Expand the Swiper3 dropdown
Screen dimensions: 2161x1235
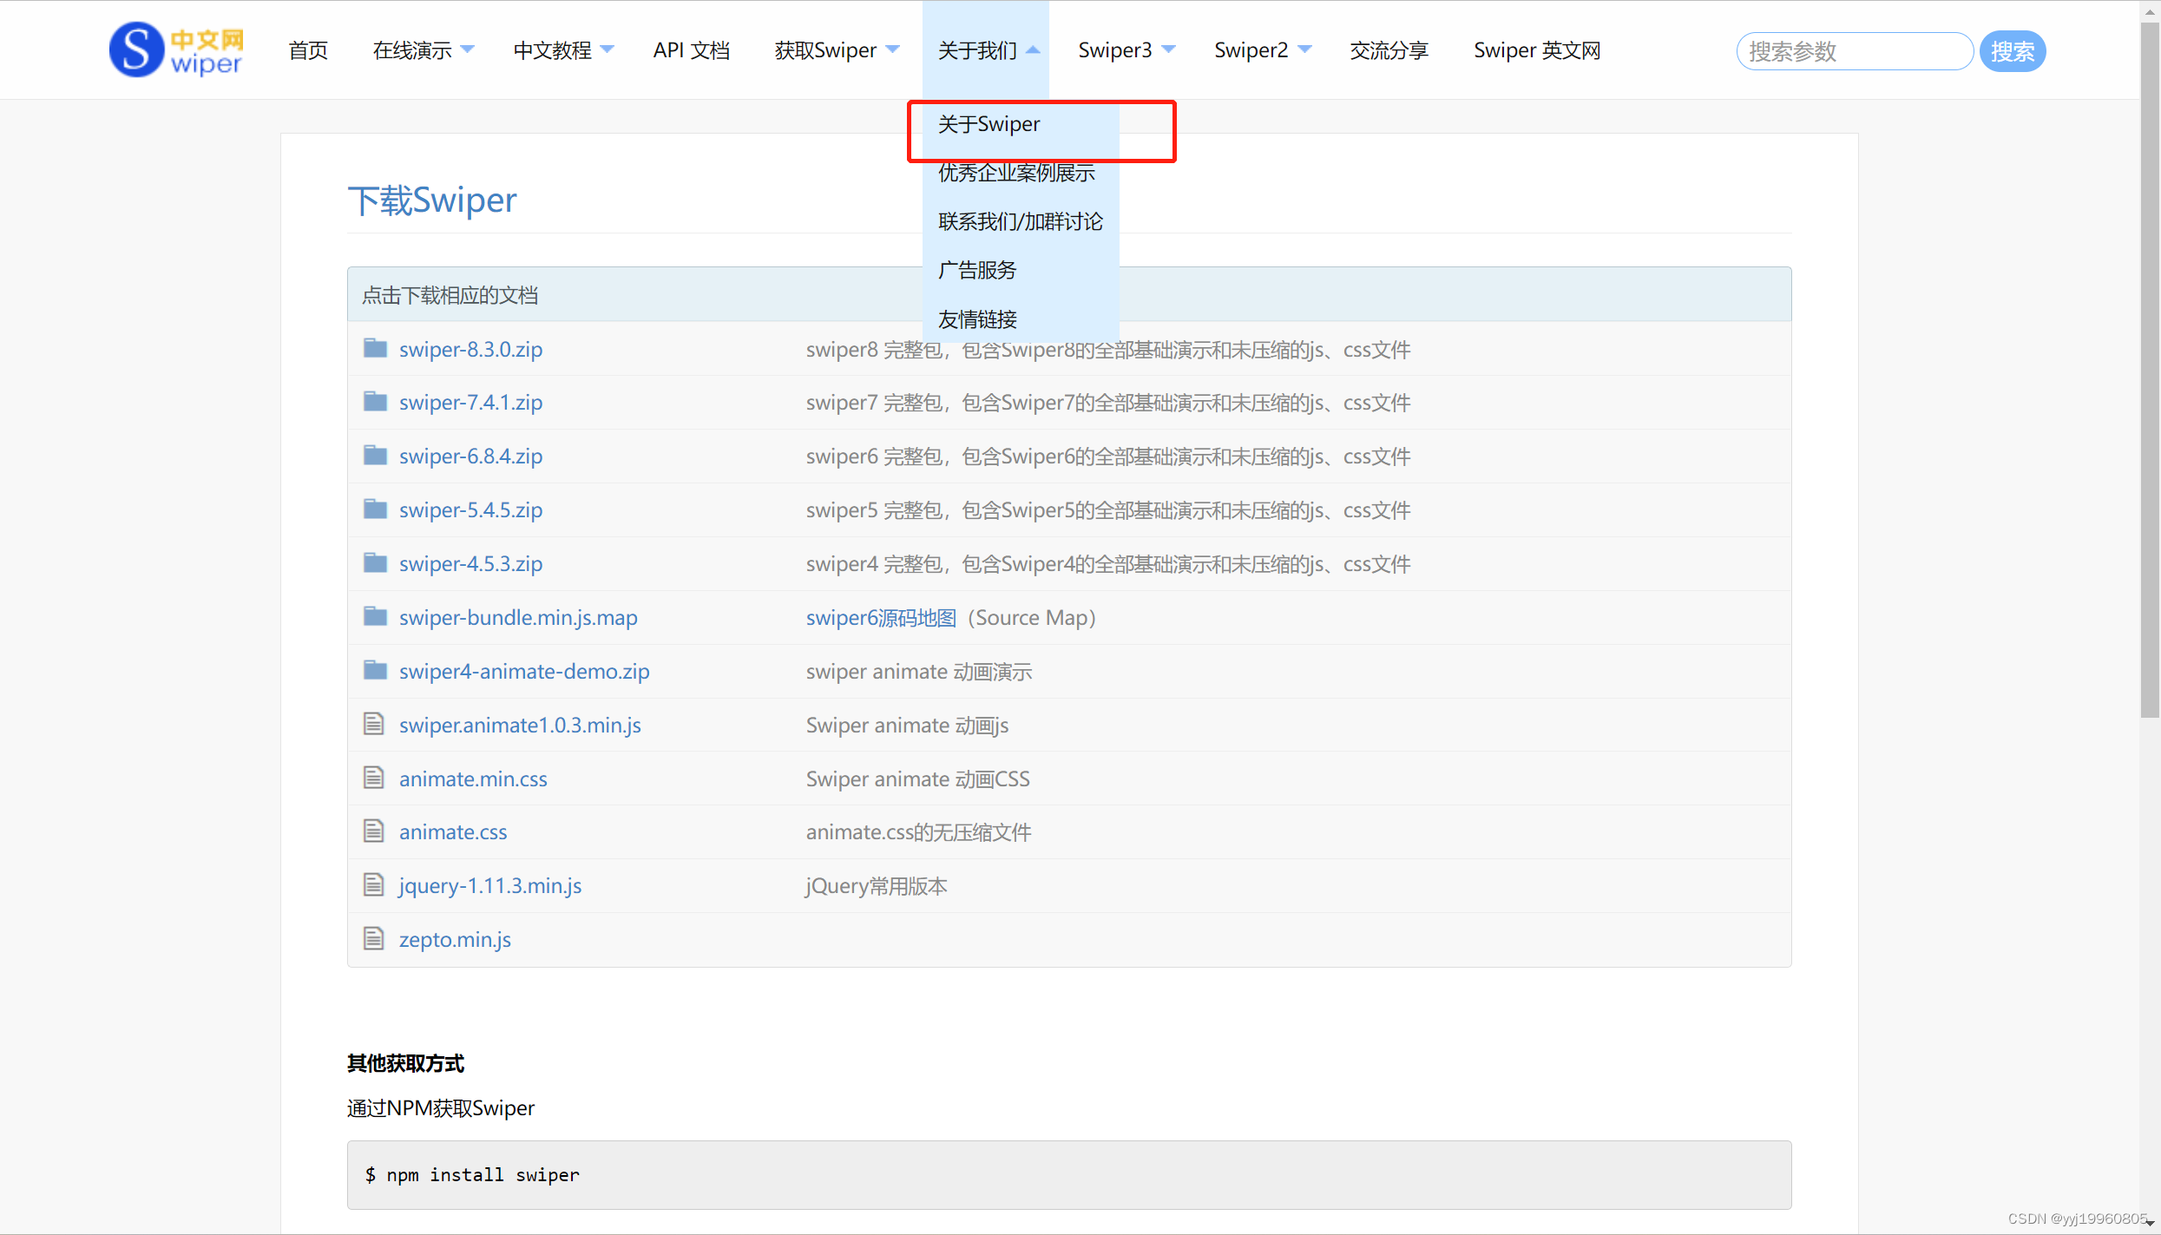coord(1126,49)
